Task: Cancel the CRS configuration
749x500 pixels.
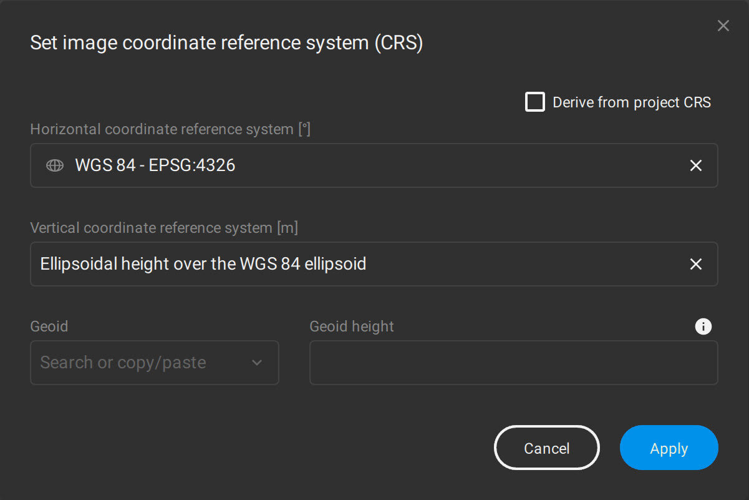Action: pyautogui.click(x=547, y=448)
